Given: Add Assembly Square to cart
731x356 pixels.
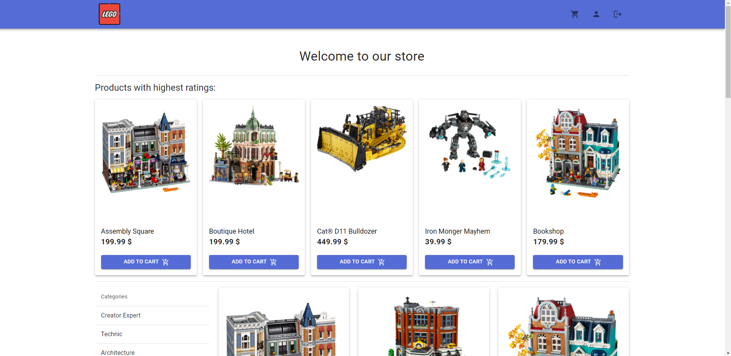Looking at the screenshot, I should tap(146, 262).
